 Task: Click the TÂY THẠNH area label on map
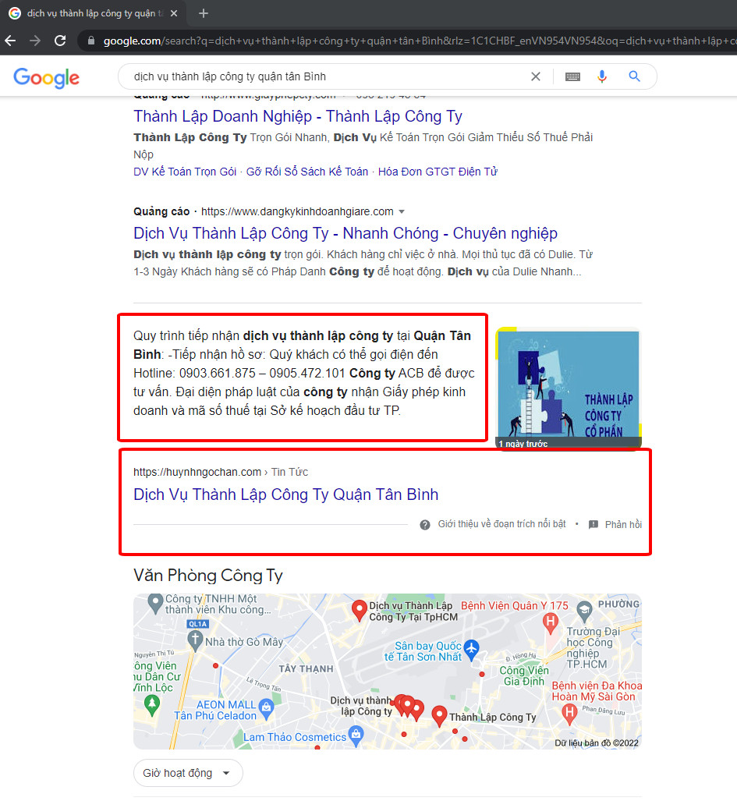[306, 668]
